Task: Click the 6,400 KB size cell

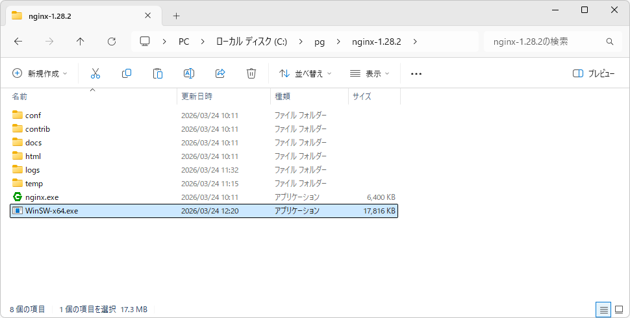Action: point(381,197)
